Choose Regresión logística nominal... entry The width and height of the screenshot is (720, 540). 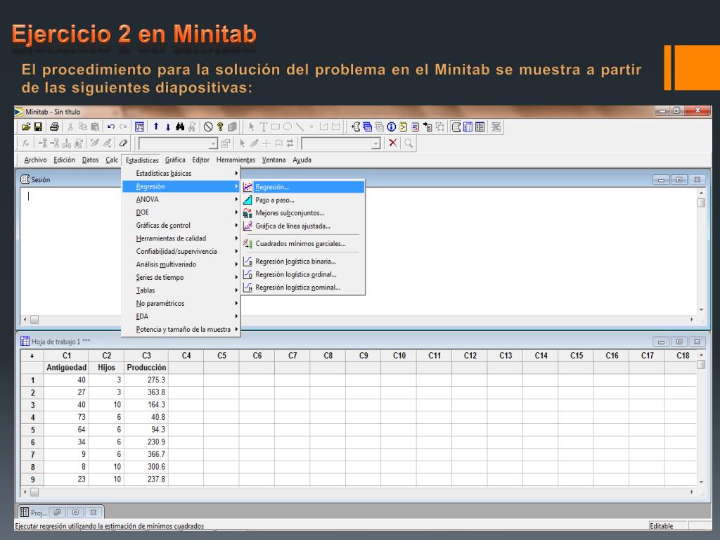click(x=303, y=288)
